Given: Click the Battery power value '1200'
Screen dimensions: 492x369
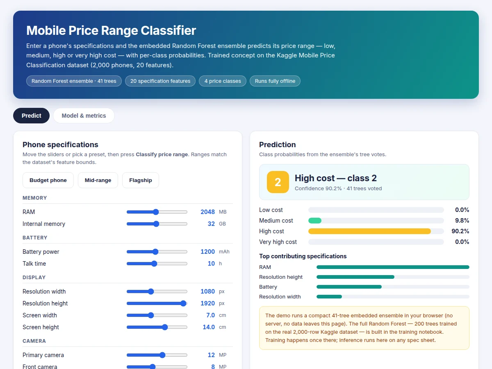Looking at the screenshot, I should point(207,252).
